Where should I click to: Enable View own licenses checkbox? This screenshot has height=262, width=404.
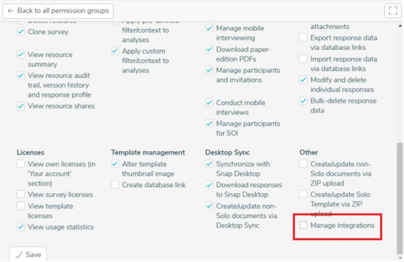[x=21, y=164]
